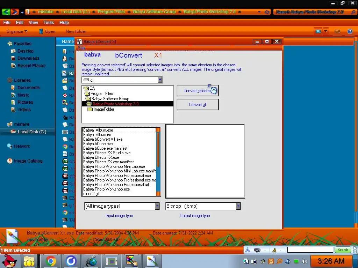Click the Convert selected button

(198, 90)
